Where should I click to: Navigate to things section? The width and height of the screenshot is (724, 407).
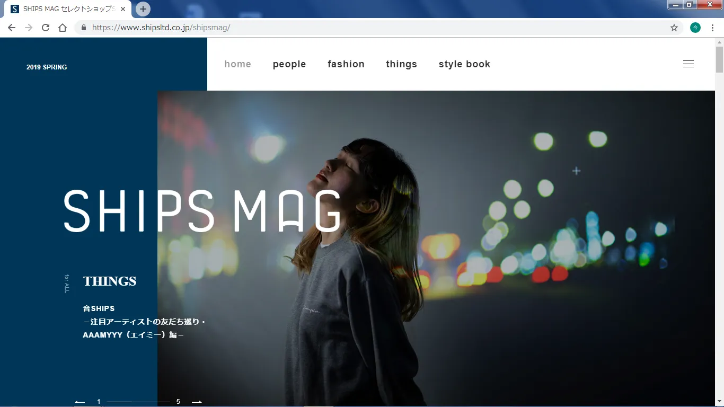click(401, 64)
